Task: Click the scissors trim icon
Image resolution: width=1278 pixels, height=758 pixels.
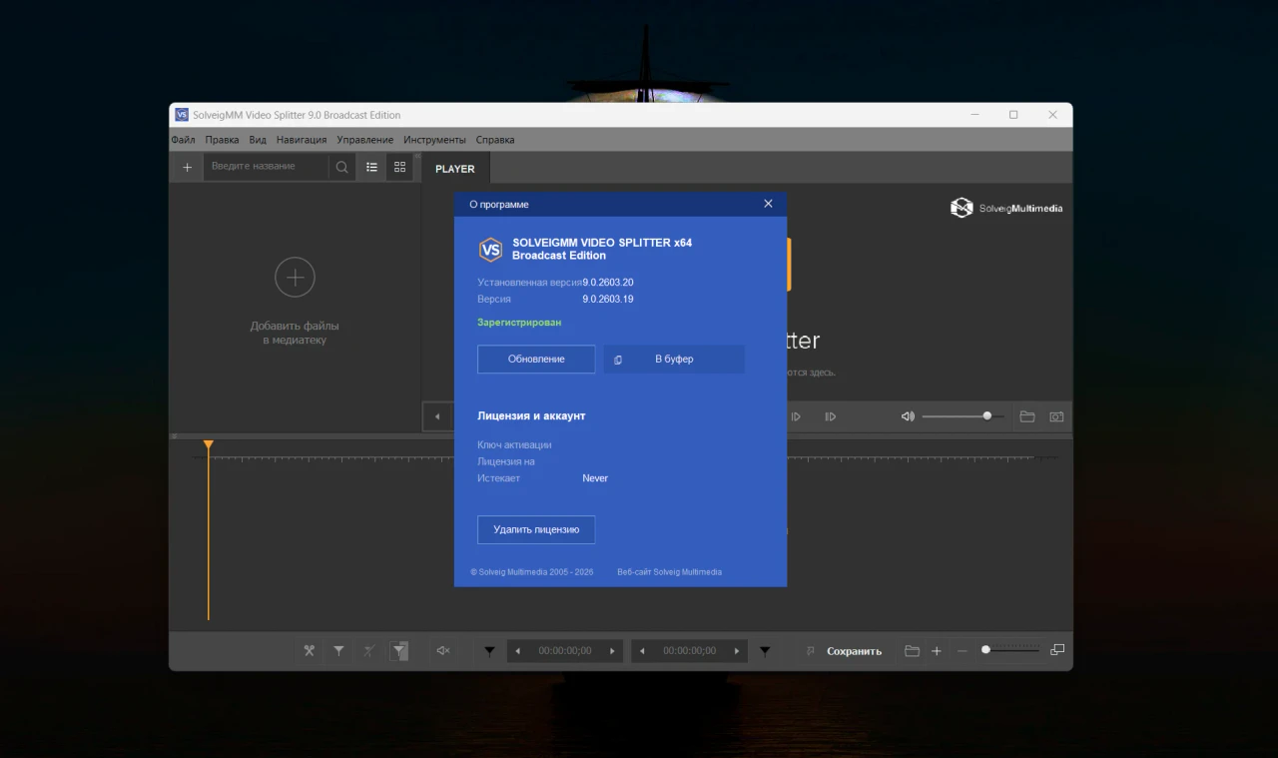Action: coord(309,651)
